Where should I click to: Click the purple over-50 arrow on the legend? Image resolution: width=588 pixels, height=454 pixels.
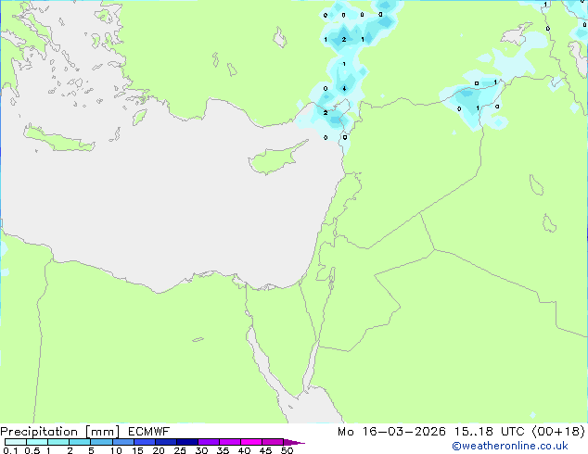coord(294,442)
